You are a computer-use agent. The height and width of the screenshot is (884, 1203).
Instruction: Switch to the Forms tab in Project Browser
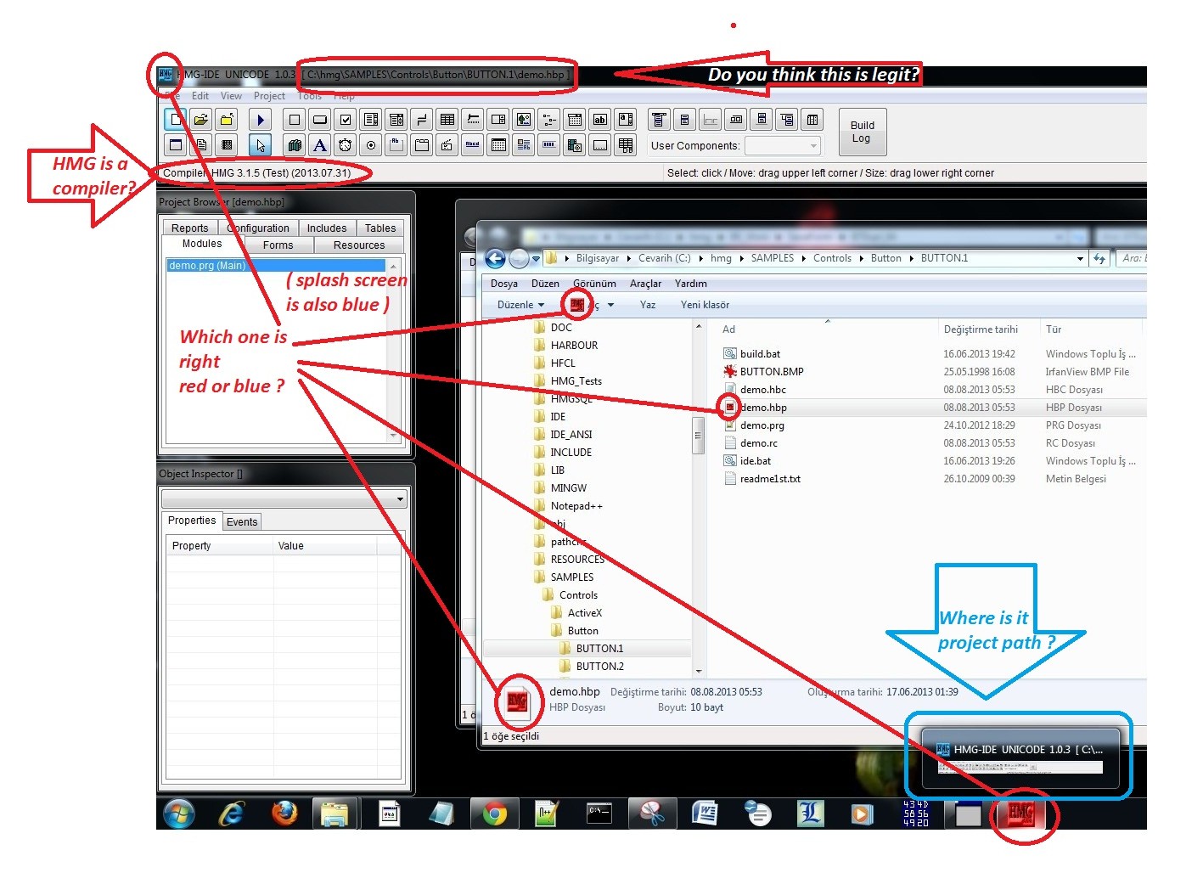point(278,245)
